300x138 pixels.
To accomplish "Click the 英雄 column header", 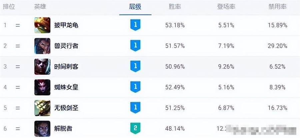I will [x=40, y=7].
